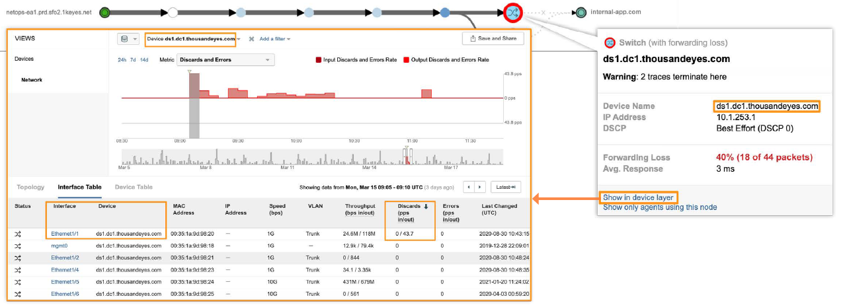Click the status icon in the Ethernet1/2 row
Viewport: 843px width, 307px height.
(x=19, y=257)
